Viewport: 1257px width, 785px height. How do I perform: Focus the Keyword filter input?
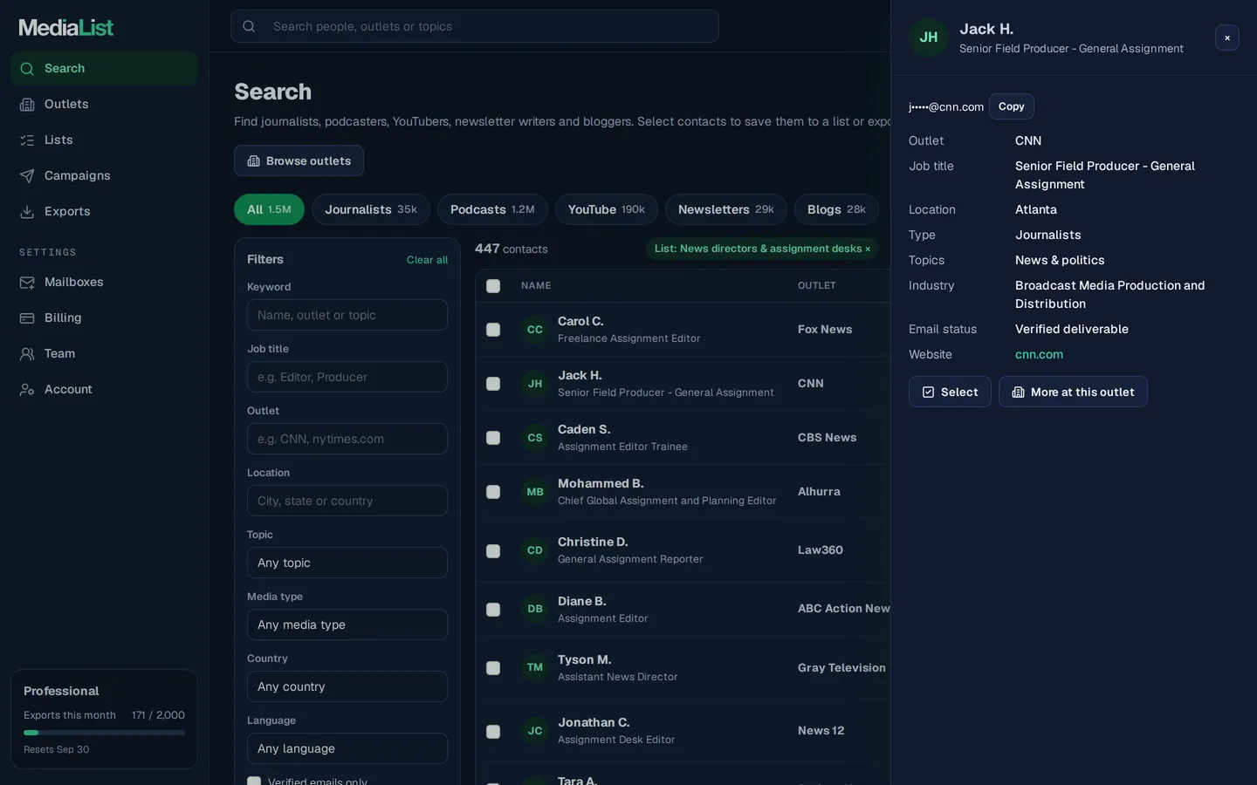tap(347, 315)
